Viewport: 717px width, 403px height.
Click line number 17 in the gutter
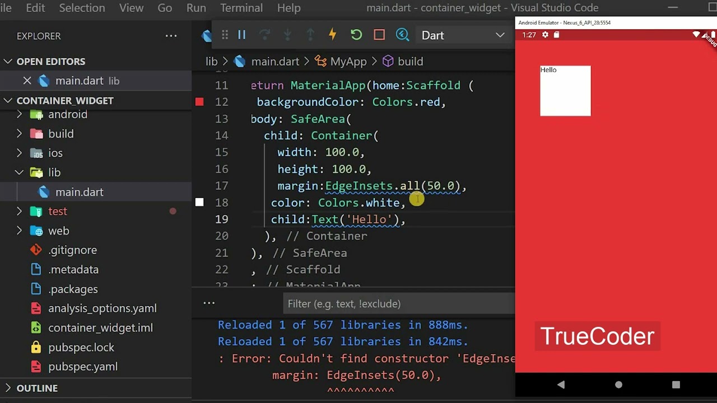coord(221,186)
